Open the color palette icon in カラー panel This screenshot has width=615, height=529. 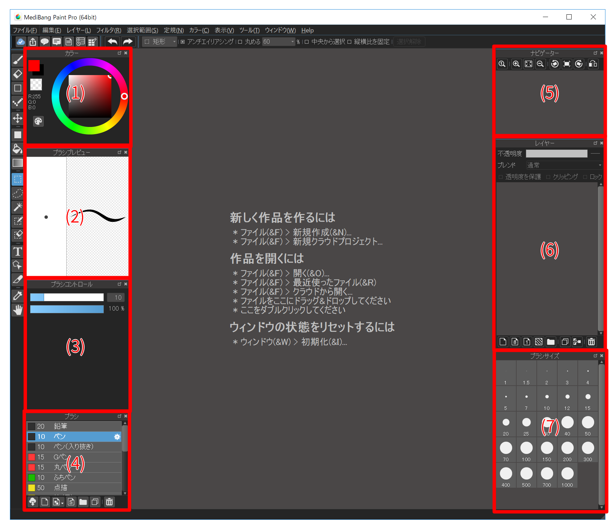pos(38,121)
